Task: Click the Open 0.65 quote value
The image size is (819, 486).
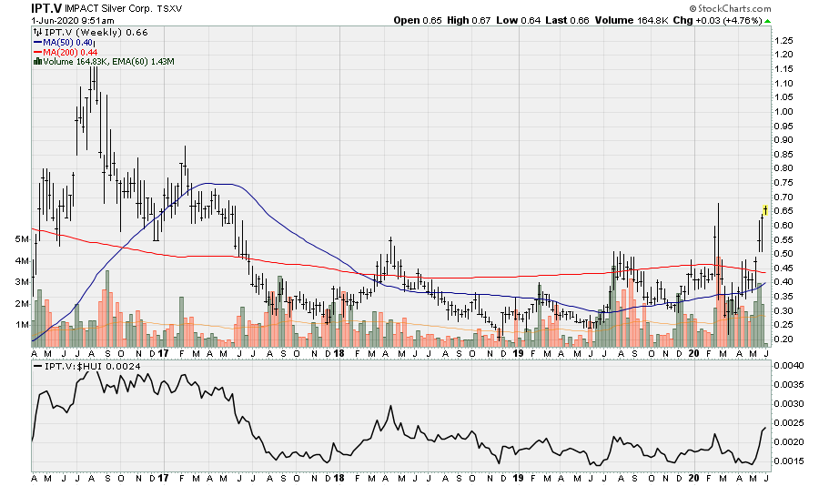Action: point(418,21)
